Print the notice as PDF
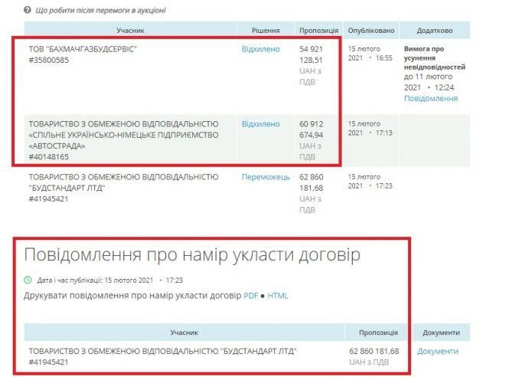Viewport: 509px width, 377px height. pos(250,296)
